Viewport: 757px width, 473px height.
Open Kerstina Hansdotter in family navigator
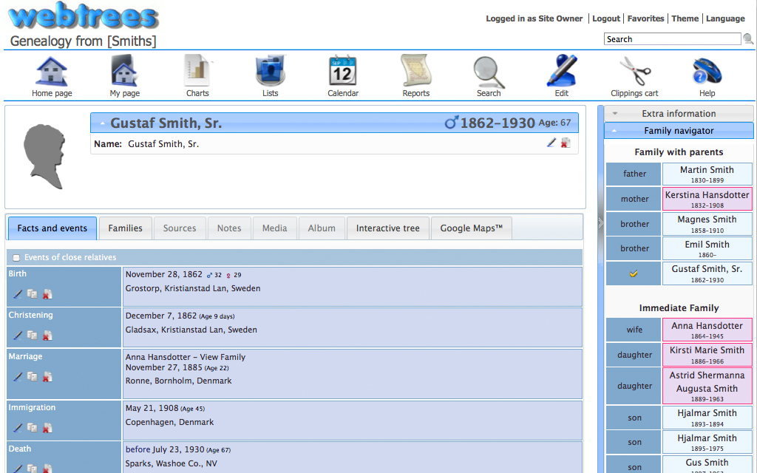click(x=707, y=195)
